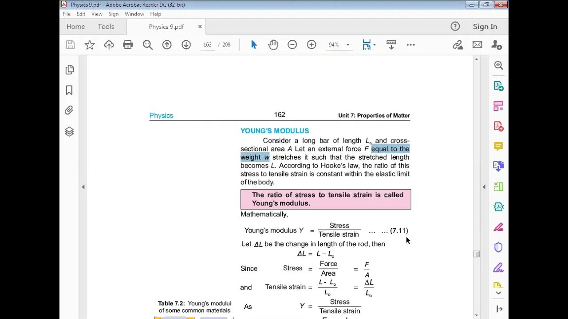Open the Fill & Sign pen tool
Screen dimensions: 568x319
pyautogui.click(x=498, y=227)
